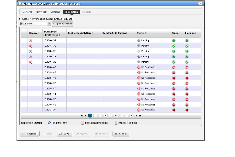Close the Editing Discovery Profile dialog
Image resolution: width=235 pixels, height=157 pixels.
coord(200,3)
